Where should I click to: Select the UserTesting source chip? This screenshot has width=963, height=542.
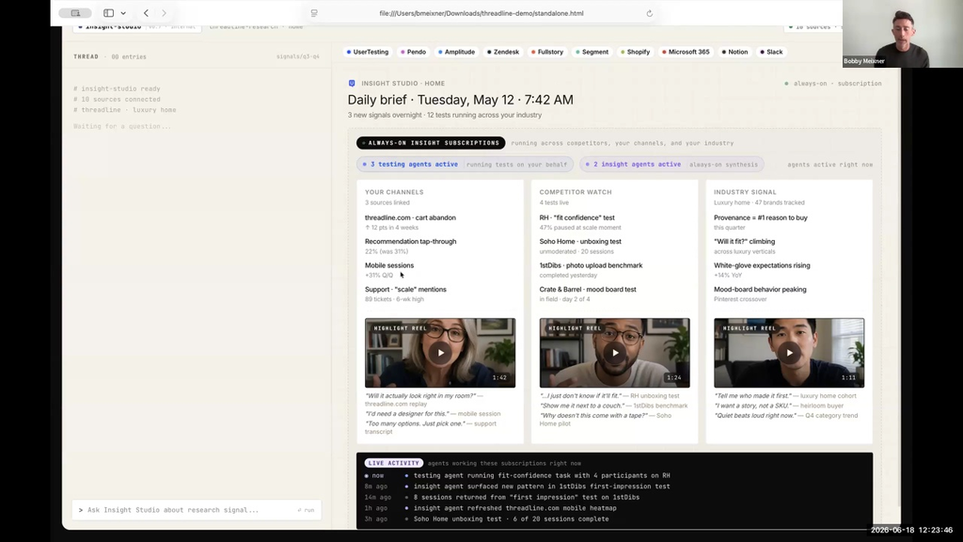click(x=368, y=53)
